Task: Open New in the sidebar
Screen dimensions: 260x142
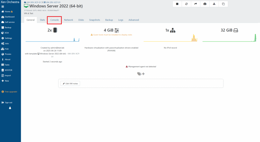Action: pyautogui.click(x=5, y=81)
